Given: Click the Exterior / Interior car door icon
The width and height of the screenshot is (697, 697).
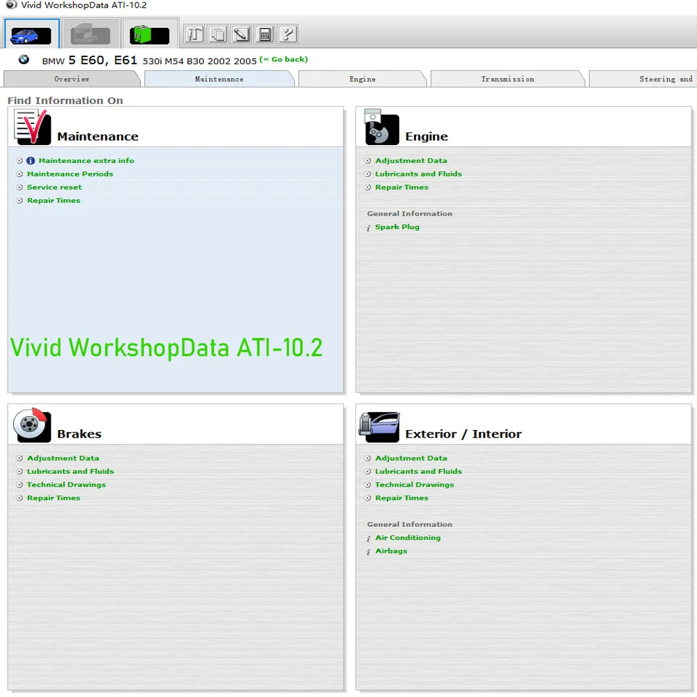Looking at the screenshot, I should coord(379,427).
